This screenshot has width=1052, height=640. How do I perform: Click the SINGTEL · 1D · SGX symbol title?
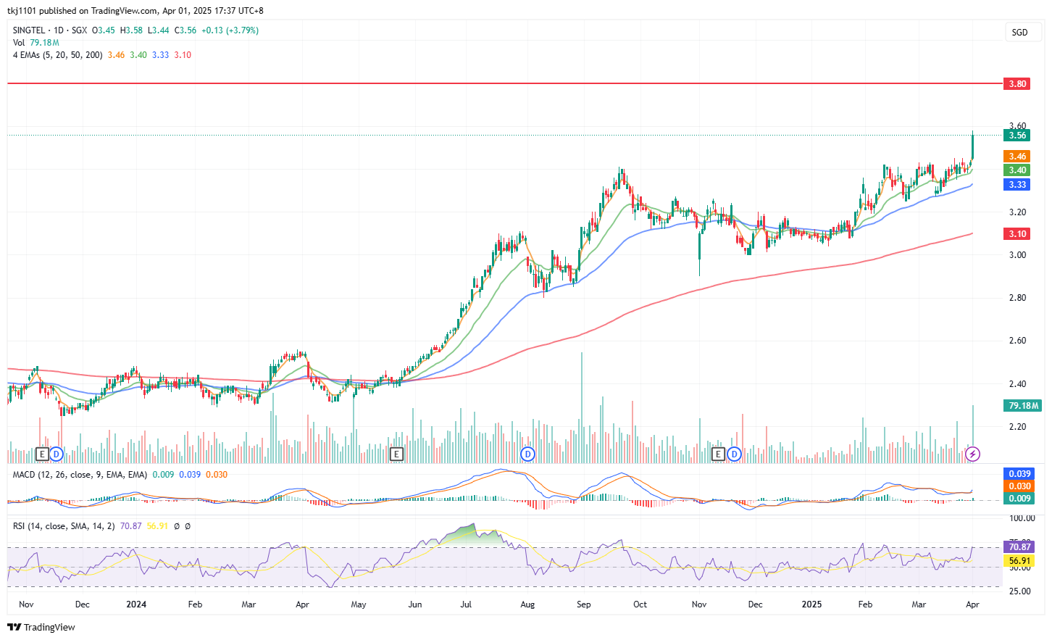[x=50, y=30]
